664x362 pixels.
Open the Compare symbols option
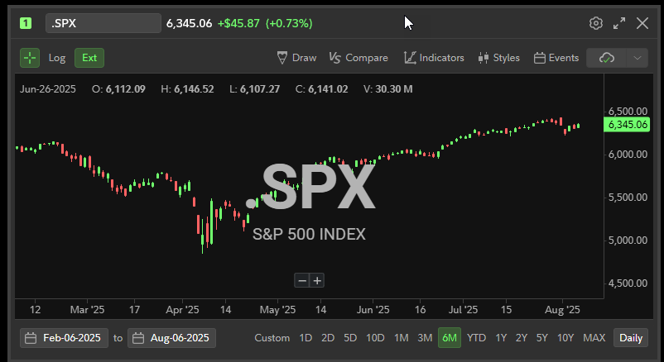(358, 58)
